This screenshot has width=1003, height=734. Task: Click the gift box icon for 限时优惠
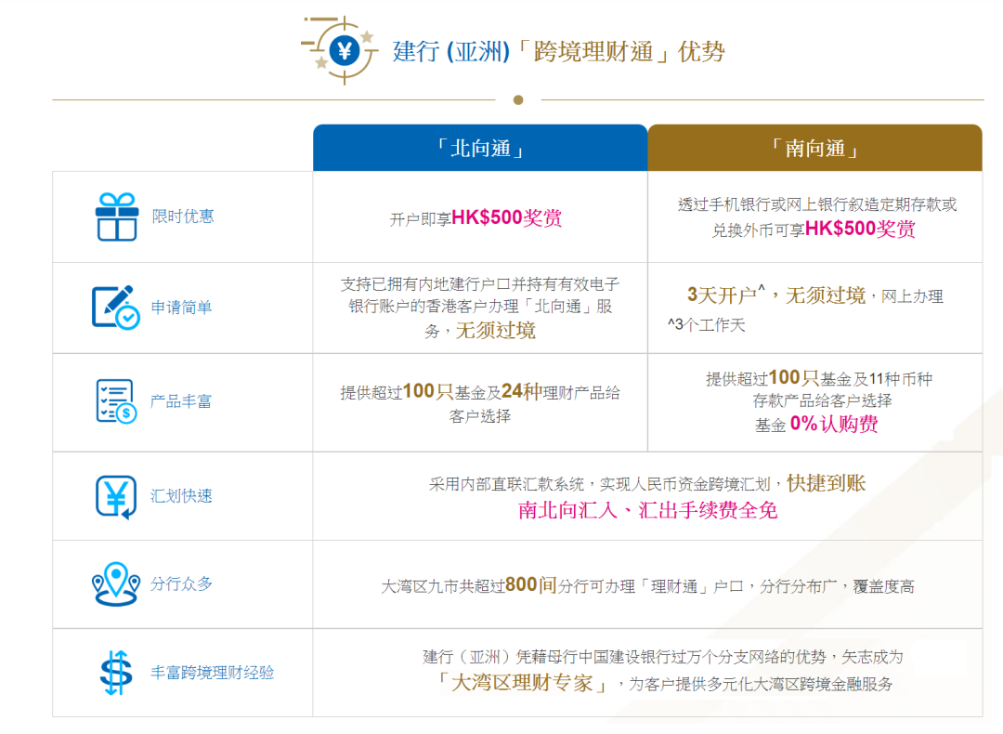tap(117, 216)
